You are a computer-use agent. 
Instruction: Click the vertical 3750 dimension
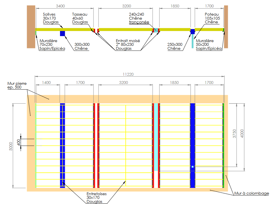(x=234, y=134)
